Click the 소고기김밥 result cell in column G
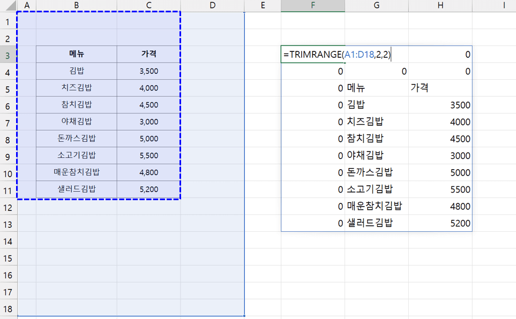 point(377,189)
